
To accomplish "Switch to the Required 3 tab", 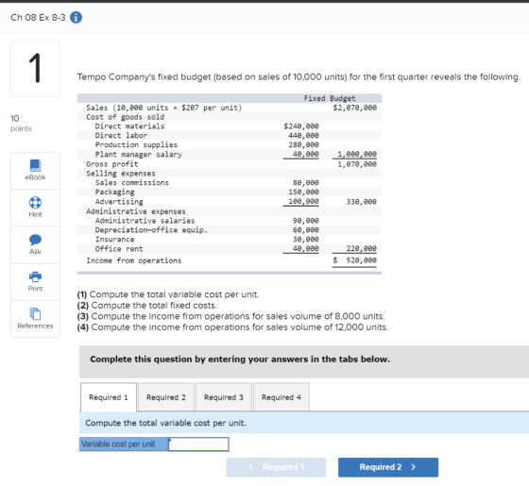I will coord(223,397).
